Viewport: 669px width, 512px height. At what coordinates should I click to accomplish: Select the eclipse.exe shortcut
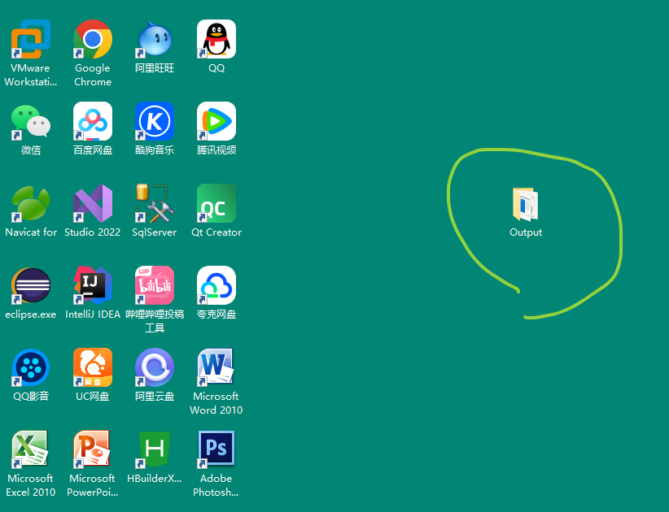[x=31, y=286]
